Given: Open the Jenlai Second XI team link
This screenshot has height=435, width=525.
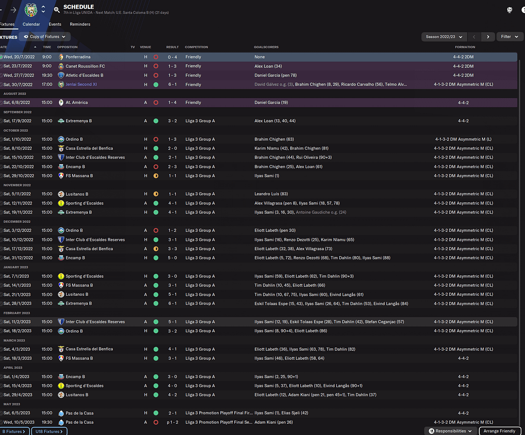Looking at the screenshot, I should click(x=81, y=84).
